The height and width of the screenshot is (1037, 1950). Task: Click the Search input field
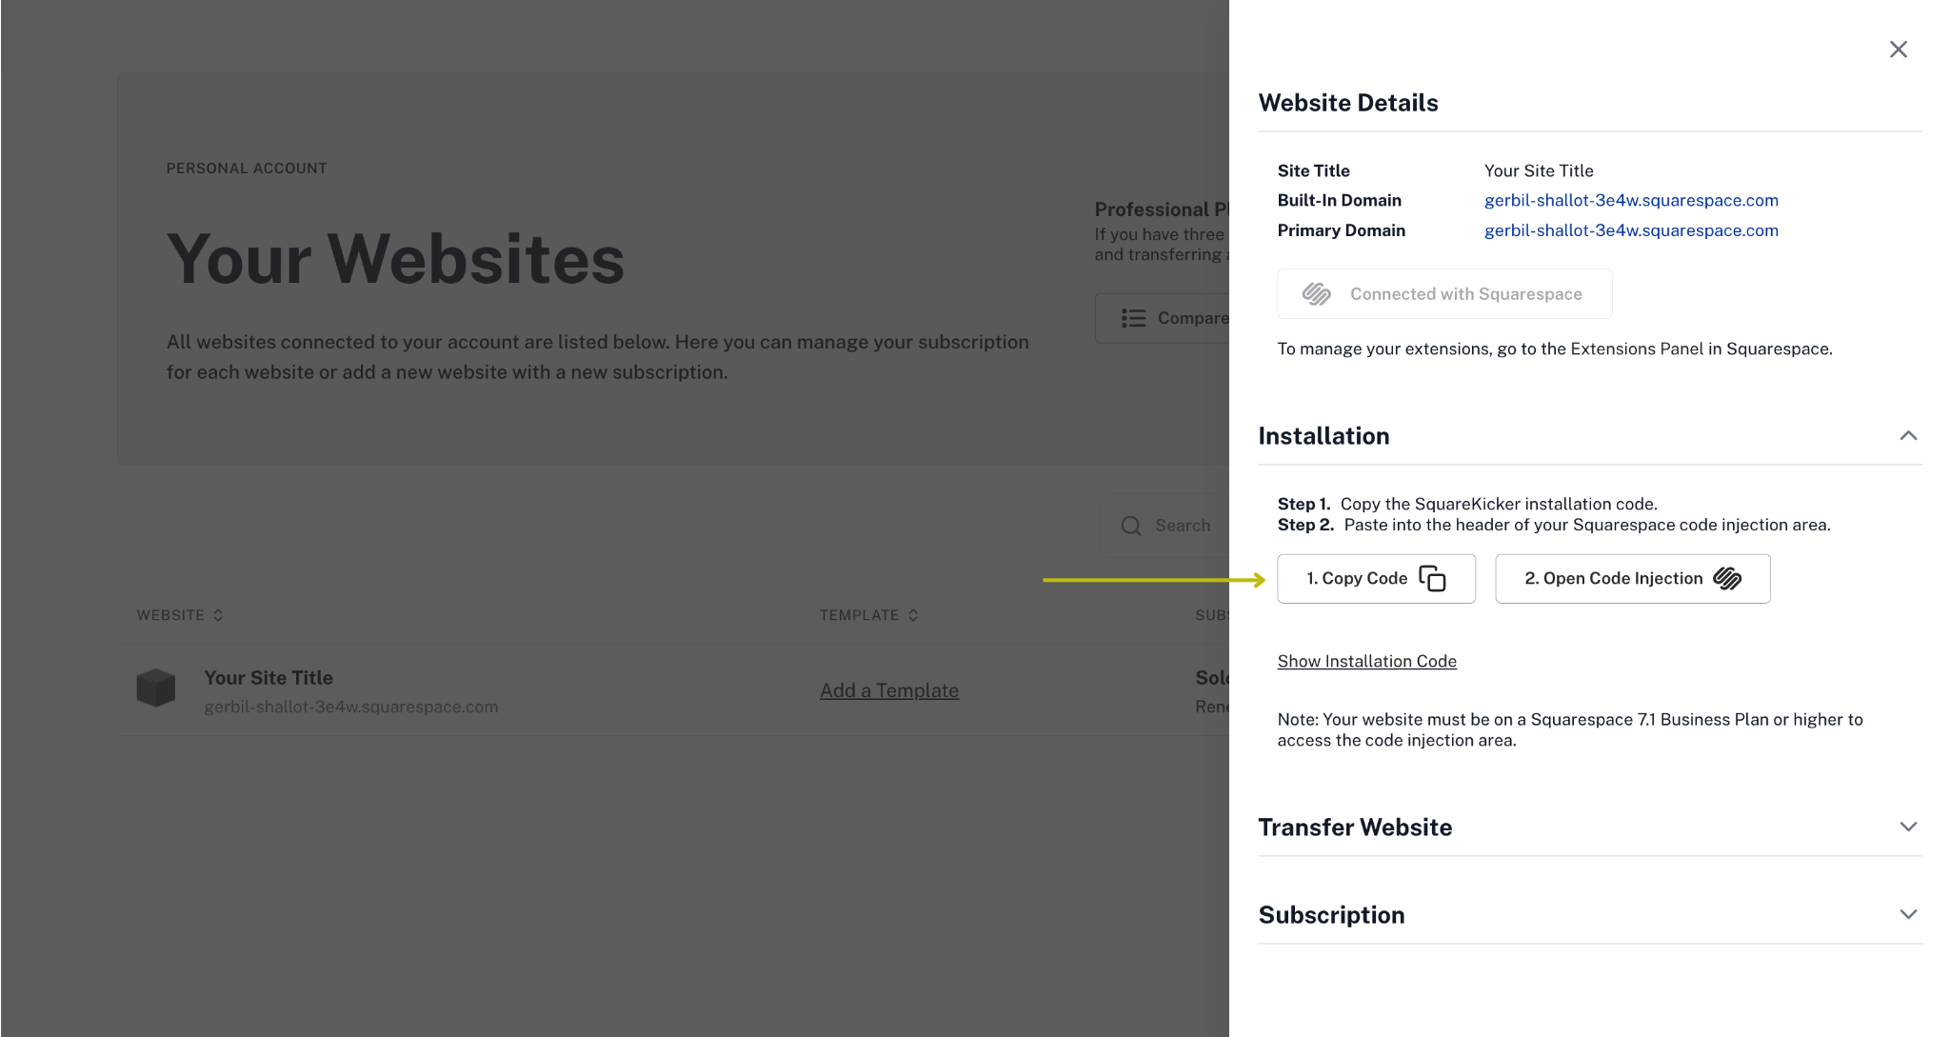click(1185, 526)
